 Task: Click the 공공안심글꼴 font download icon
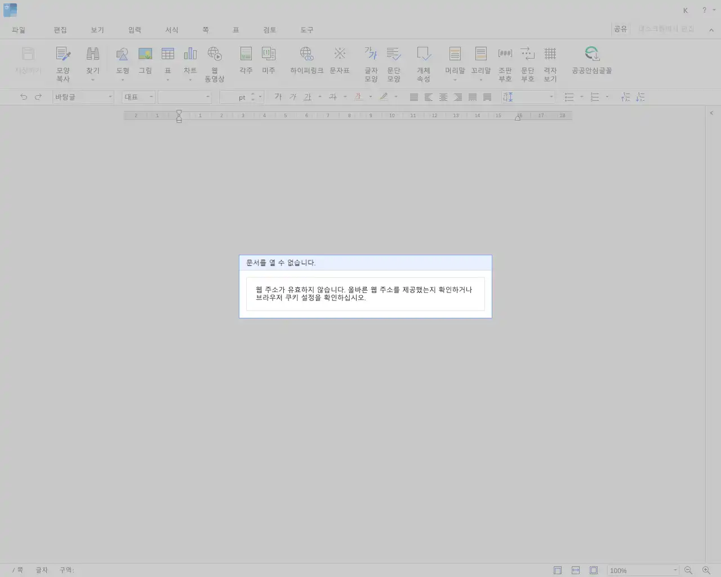[591, 54]
